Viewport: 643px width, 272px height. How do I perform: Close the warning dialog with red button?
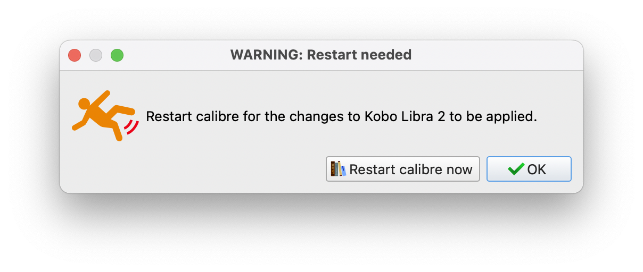[x=75, y=55]
